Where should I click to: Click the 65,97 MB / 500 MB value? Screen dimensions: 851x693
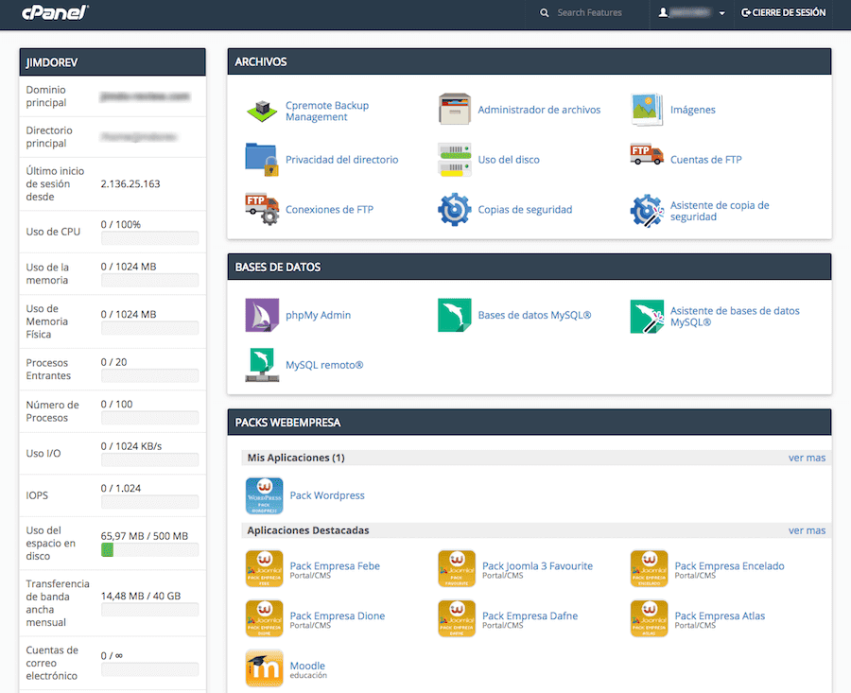[145, 536]
